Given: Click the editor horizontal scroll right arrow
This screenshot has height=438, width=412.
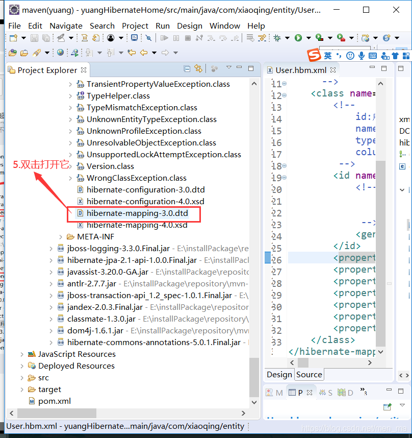Looking at the screenshot, I should click(370, 362).
